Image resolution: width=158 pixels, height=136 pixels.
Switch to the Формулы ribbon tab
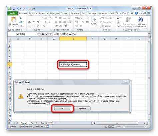[x=54, y=13]
